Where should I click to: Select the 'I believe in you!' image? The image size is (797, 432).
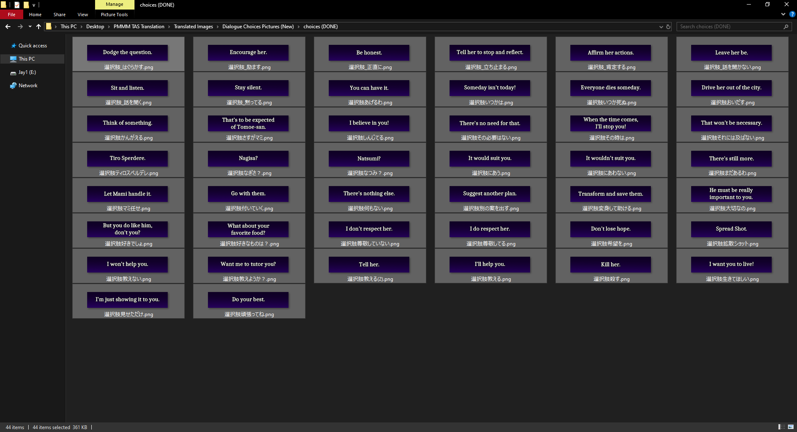coord(370,125)
